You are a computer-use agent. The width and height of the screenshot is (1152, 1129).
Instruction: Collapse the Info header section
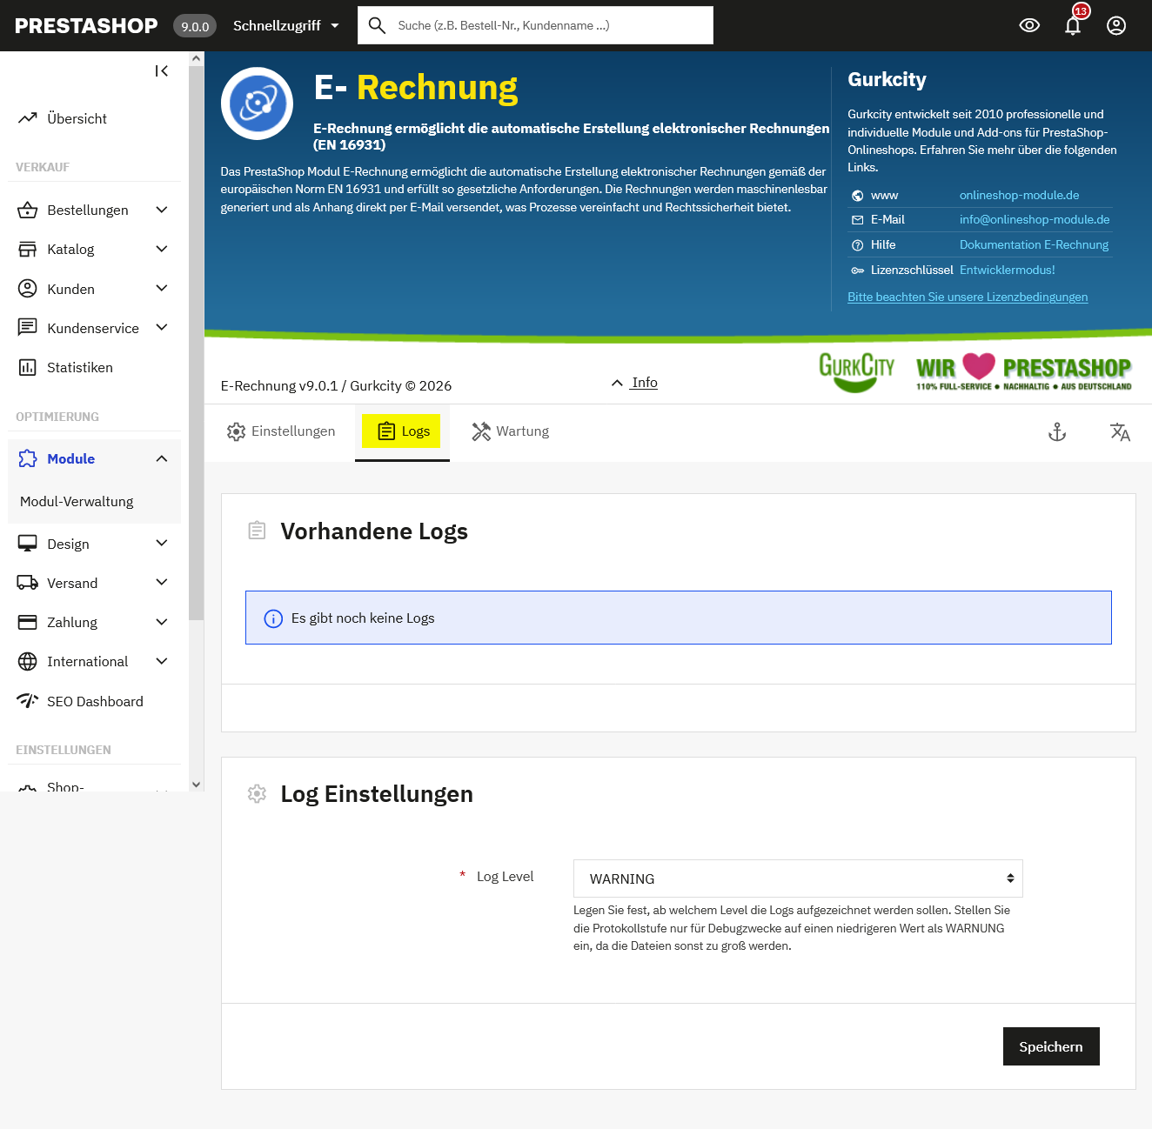[x=635, y=383]
